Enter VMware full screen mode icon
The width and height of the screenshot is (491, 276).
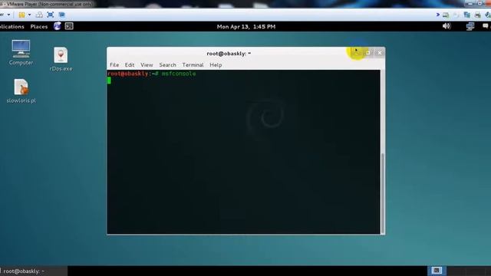click(51, 15)
